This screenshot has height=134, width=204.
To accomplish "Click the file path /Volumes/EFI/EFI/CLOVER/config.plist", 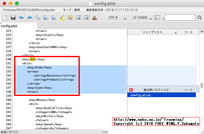I will click(29, 10).
